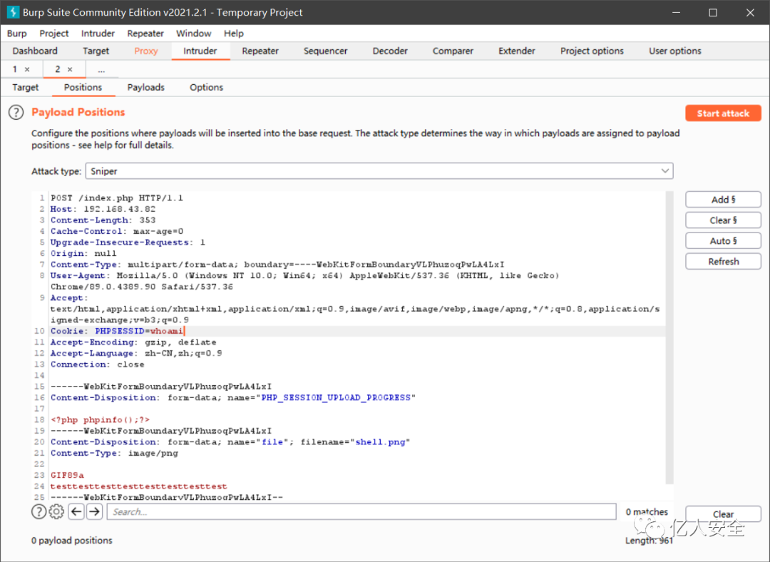Switch to the User options tab
Viewport: 770px width, 562px height.
pos(674,51)
